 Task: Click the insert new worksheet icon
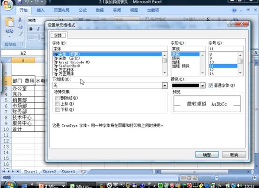tap(83, 172)
